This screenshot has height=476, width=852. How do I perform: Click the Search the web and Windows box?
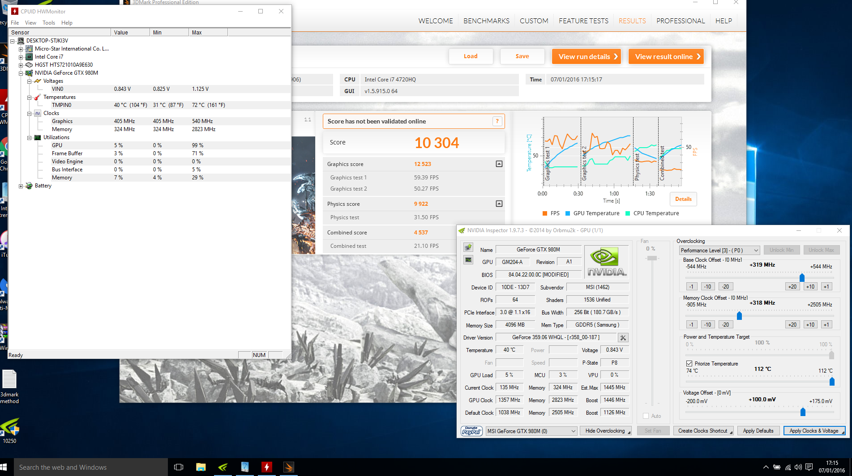[91, 467]
